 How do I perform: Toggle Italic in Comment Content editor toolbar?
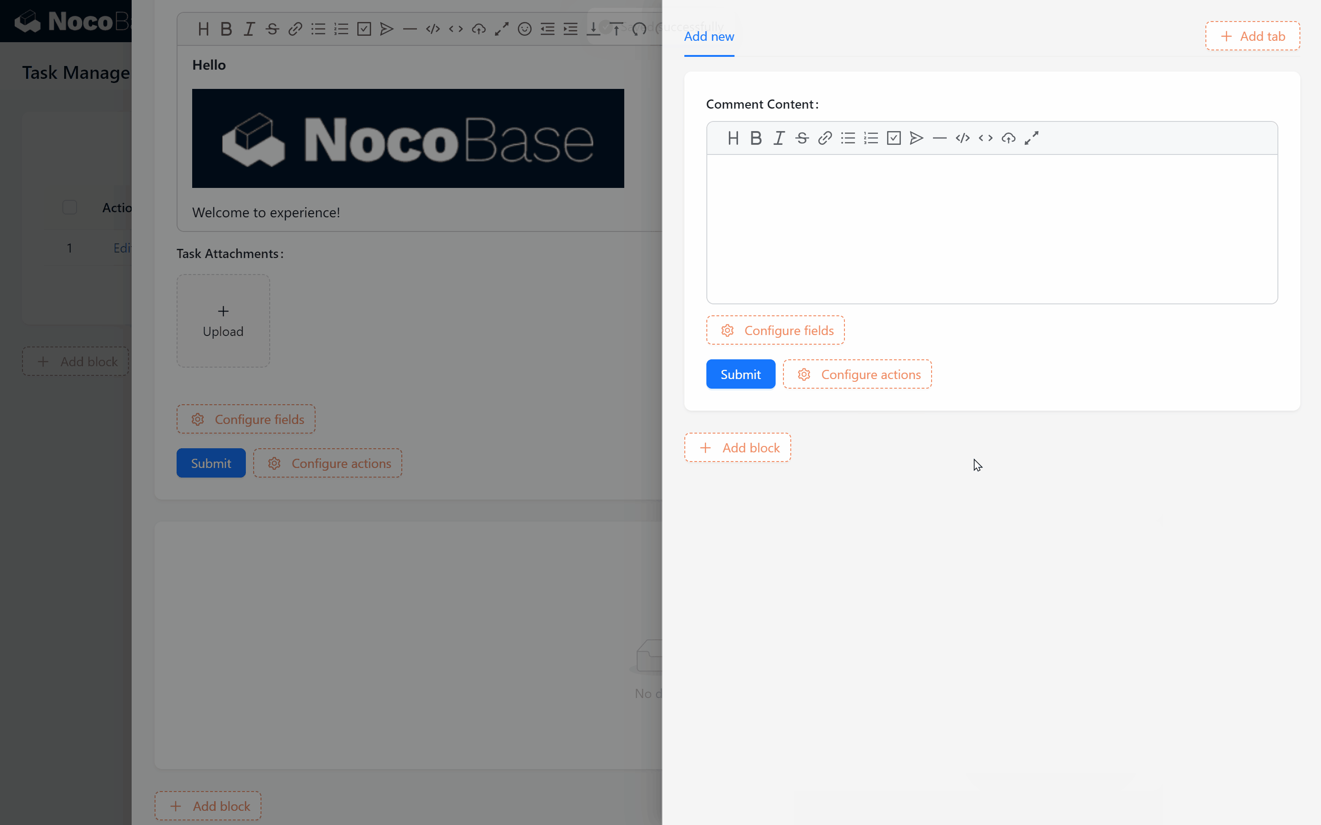(x=779, y=138)
